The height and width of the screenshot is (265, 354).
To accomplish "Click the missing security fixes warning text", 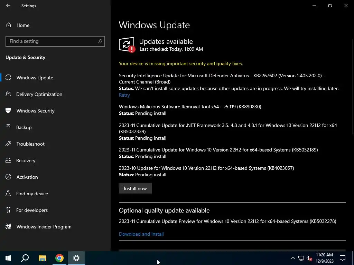I will point(181,63).
